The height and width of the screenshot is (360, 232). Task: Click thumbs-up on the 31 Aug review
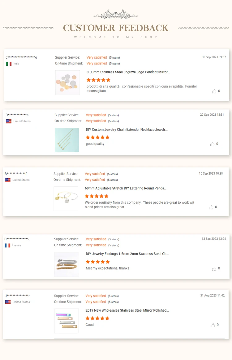pyautogui.click(x=213, y=325)
